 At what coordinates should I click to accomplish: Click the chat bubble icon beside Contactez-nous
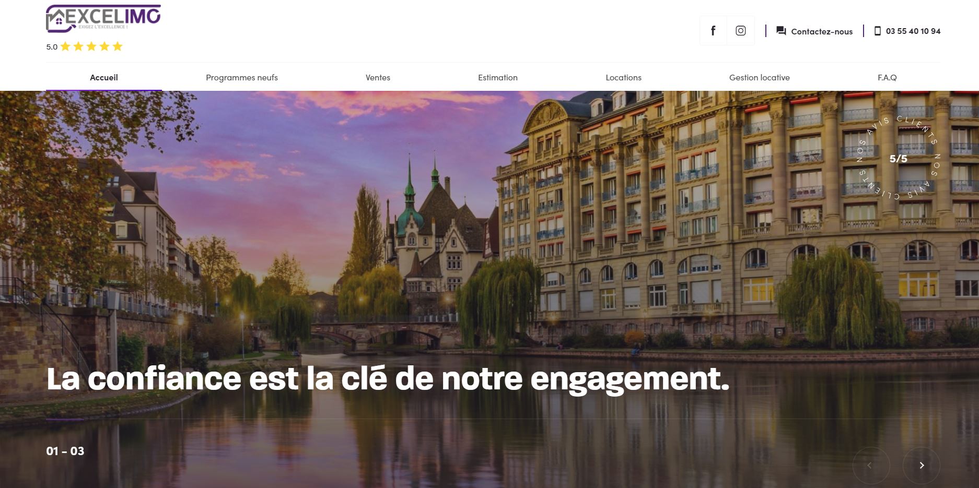(781, 31)
